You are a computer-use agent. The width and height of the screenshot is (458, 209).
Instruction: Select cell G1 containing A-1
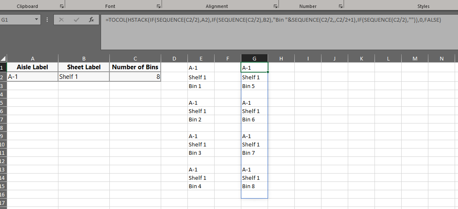254,68
